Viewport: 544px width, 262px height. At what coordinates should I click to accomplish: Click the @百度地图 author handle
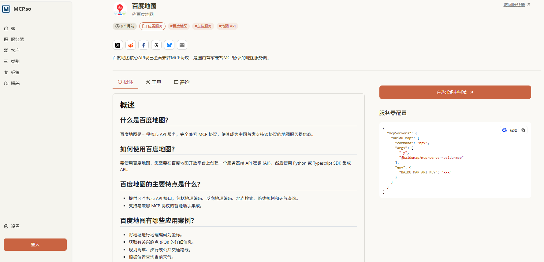tap(143, 14)
